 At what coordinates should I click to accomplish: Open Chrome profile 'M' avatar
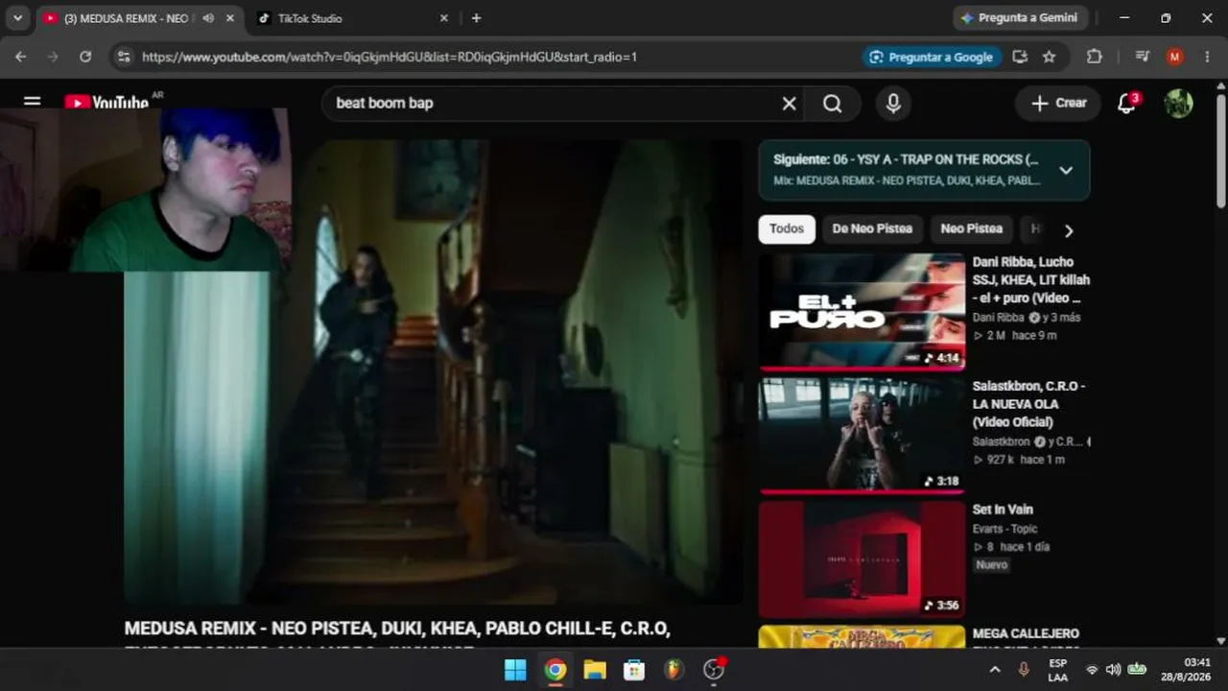[x=1175, y=57]
